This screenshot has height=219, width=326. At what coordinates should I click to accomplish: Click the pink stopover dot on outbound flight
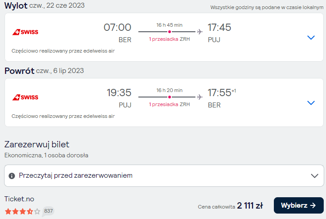[x=170, y=32]
